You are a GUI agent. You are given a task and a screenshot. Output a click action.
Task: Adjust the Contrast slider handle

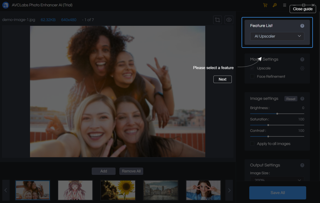[x=268, y=136]
